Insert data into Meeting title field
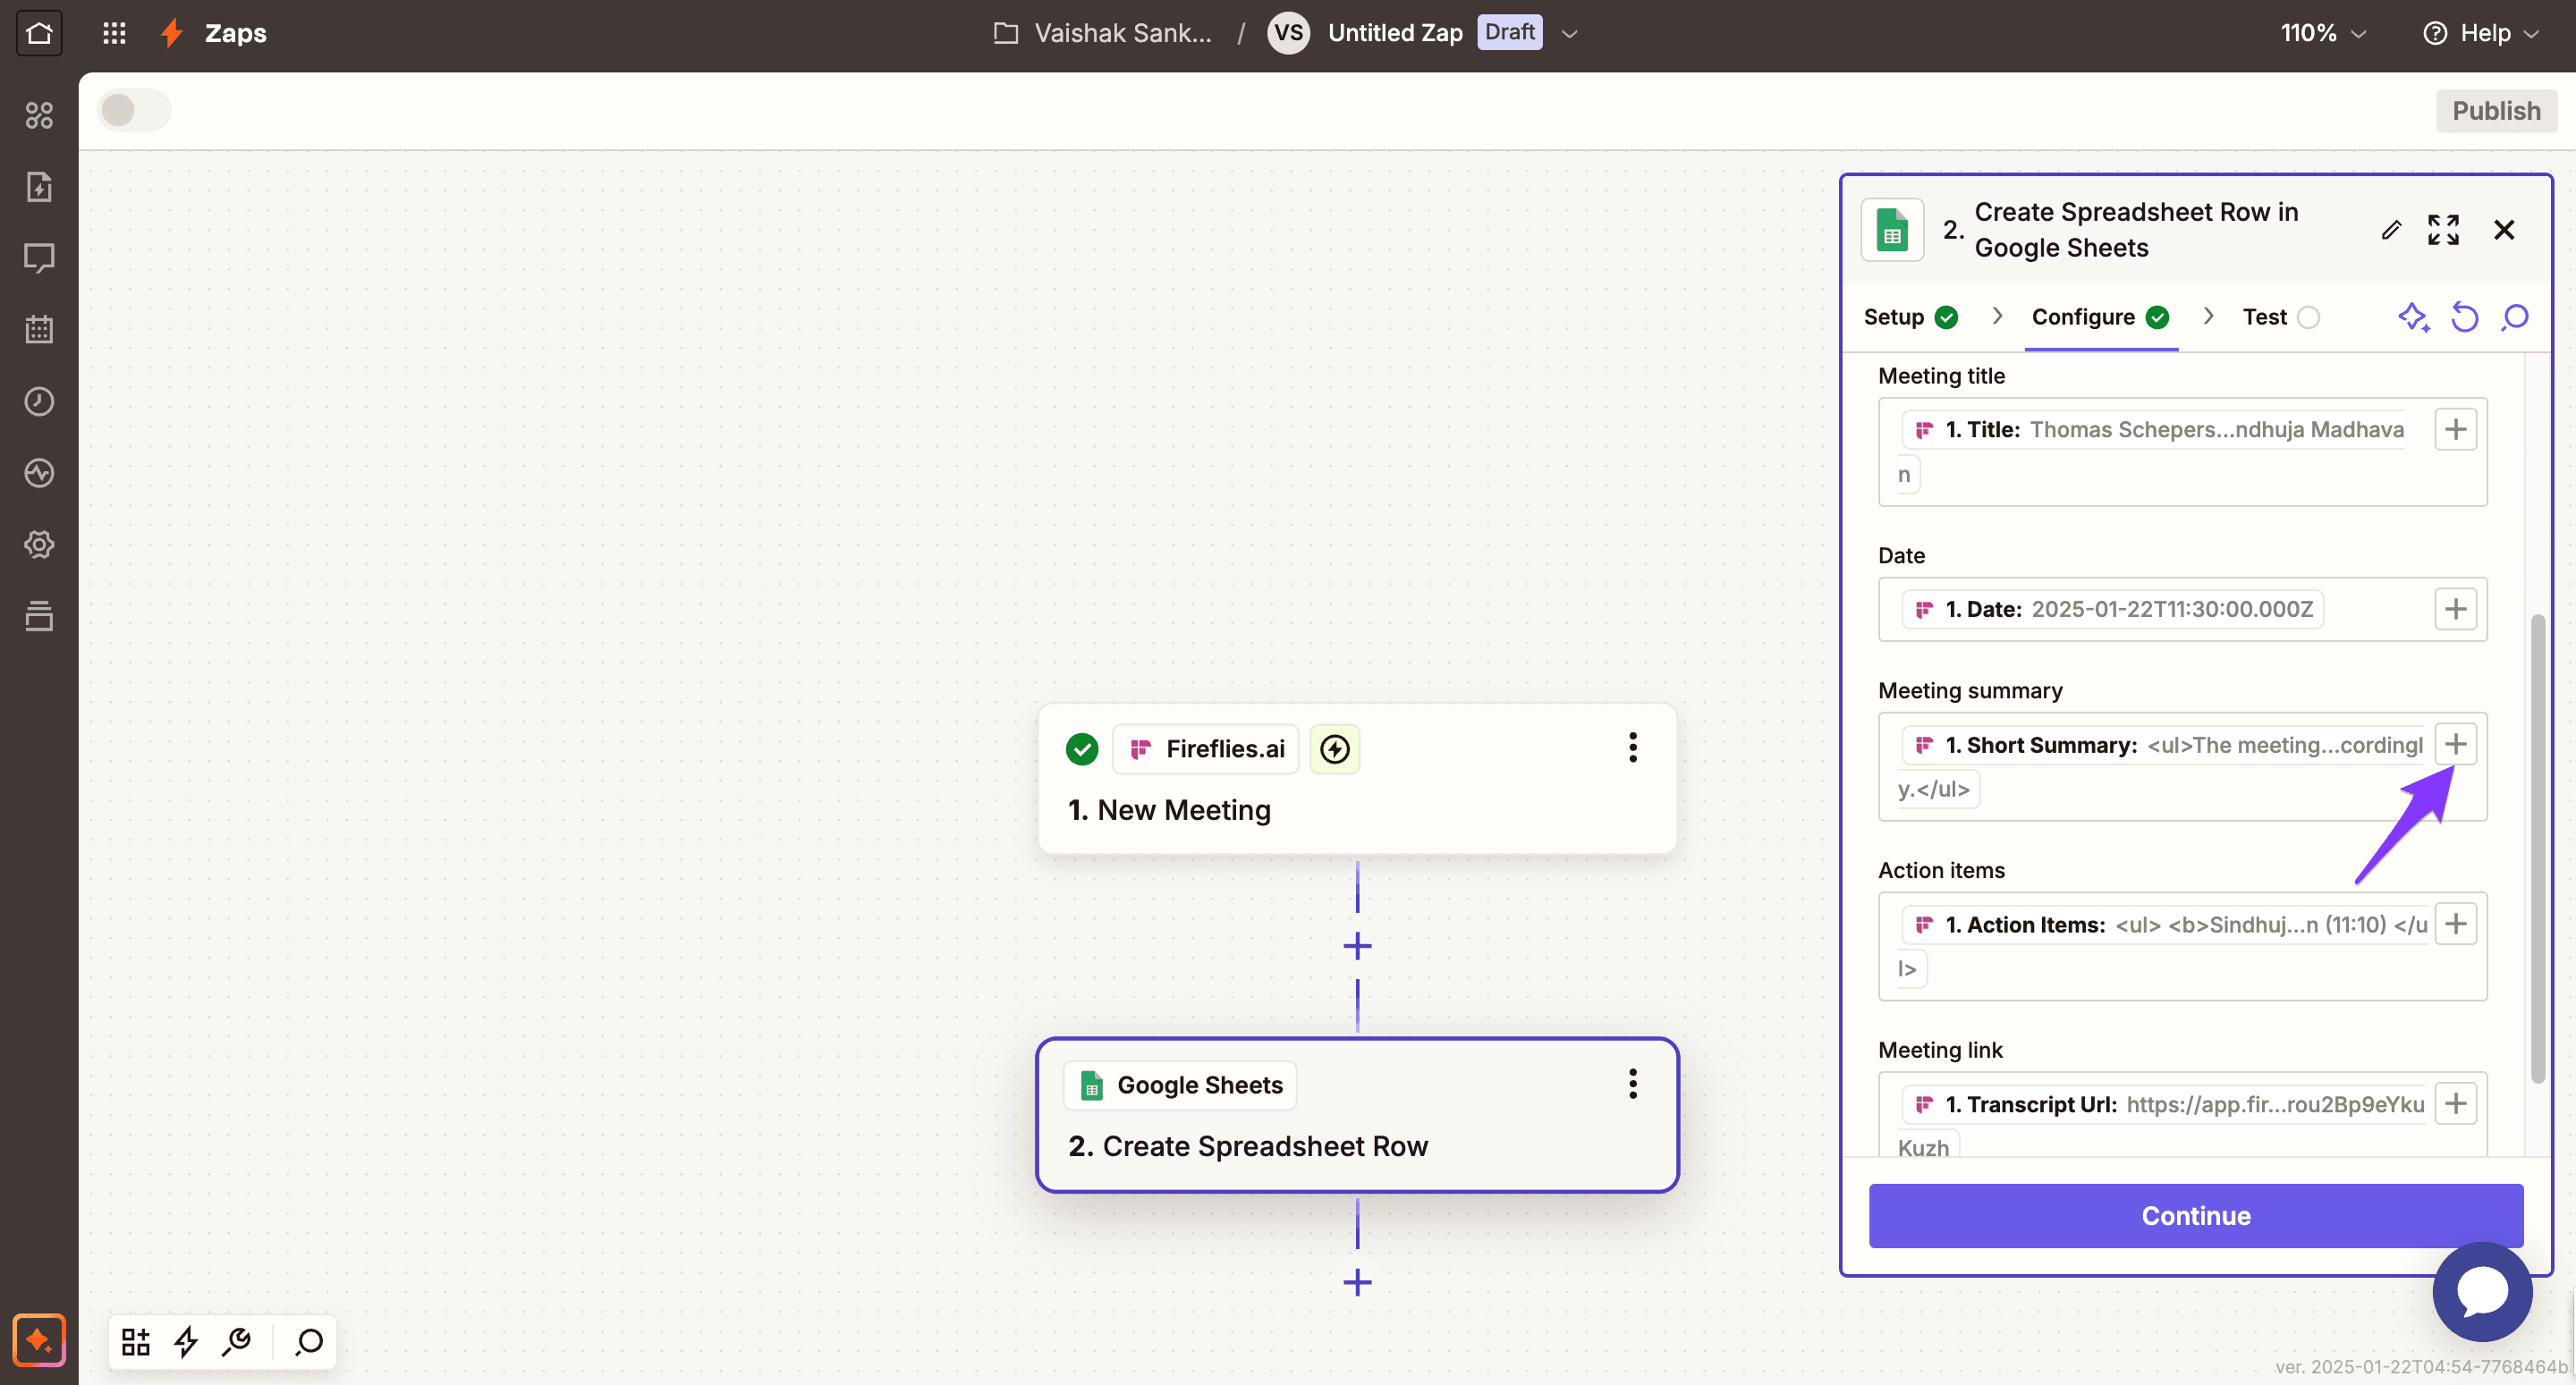Image resolution: width=2576 pixels, height=1385 pixels. [2455, 430]
